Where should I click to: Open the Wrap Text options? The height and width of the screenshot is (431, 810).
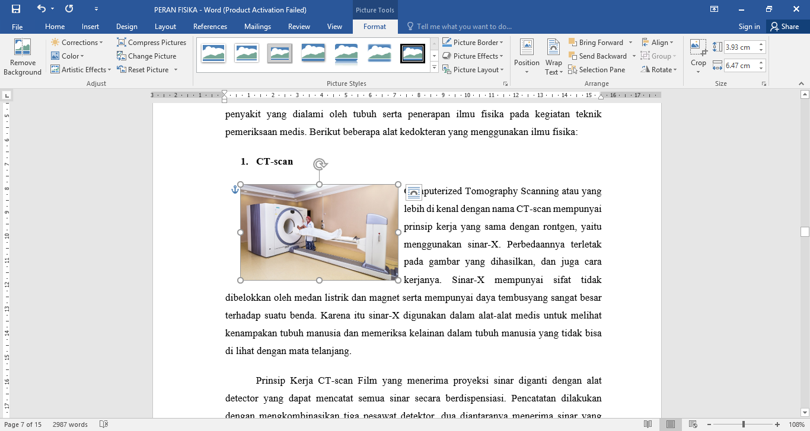[553, 57]
